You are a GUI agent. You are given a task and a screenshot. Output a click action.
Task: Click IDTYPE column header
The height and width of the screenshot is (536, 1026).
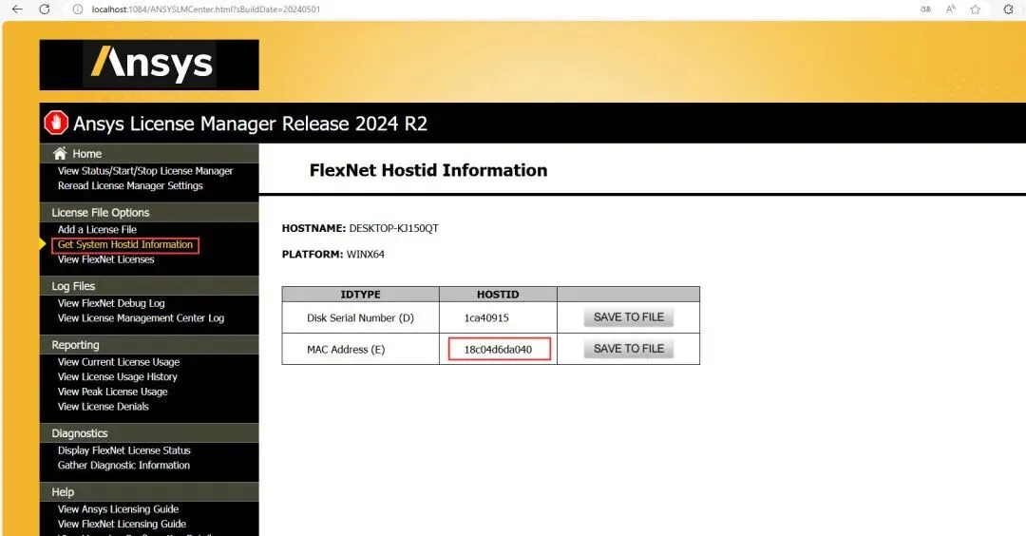coord(361,295)
